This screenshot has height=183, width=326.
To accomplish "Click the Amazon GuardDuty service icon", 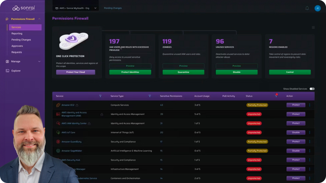I will pyautogui.click(x=58, y=142).
